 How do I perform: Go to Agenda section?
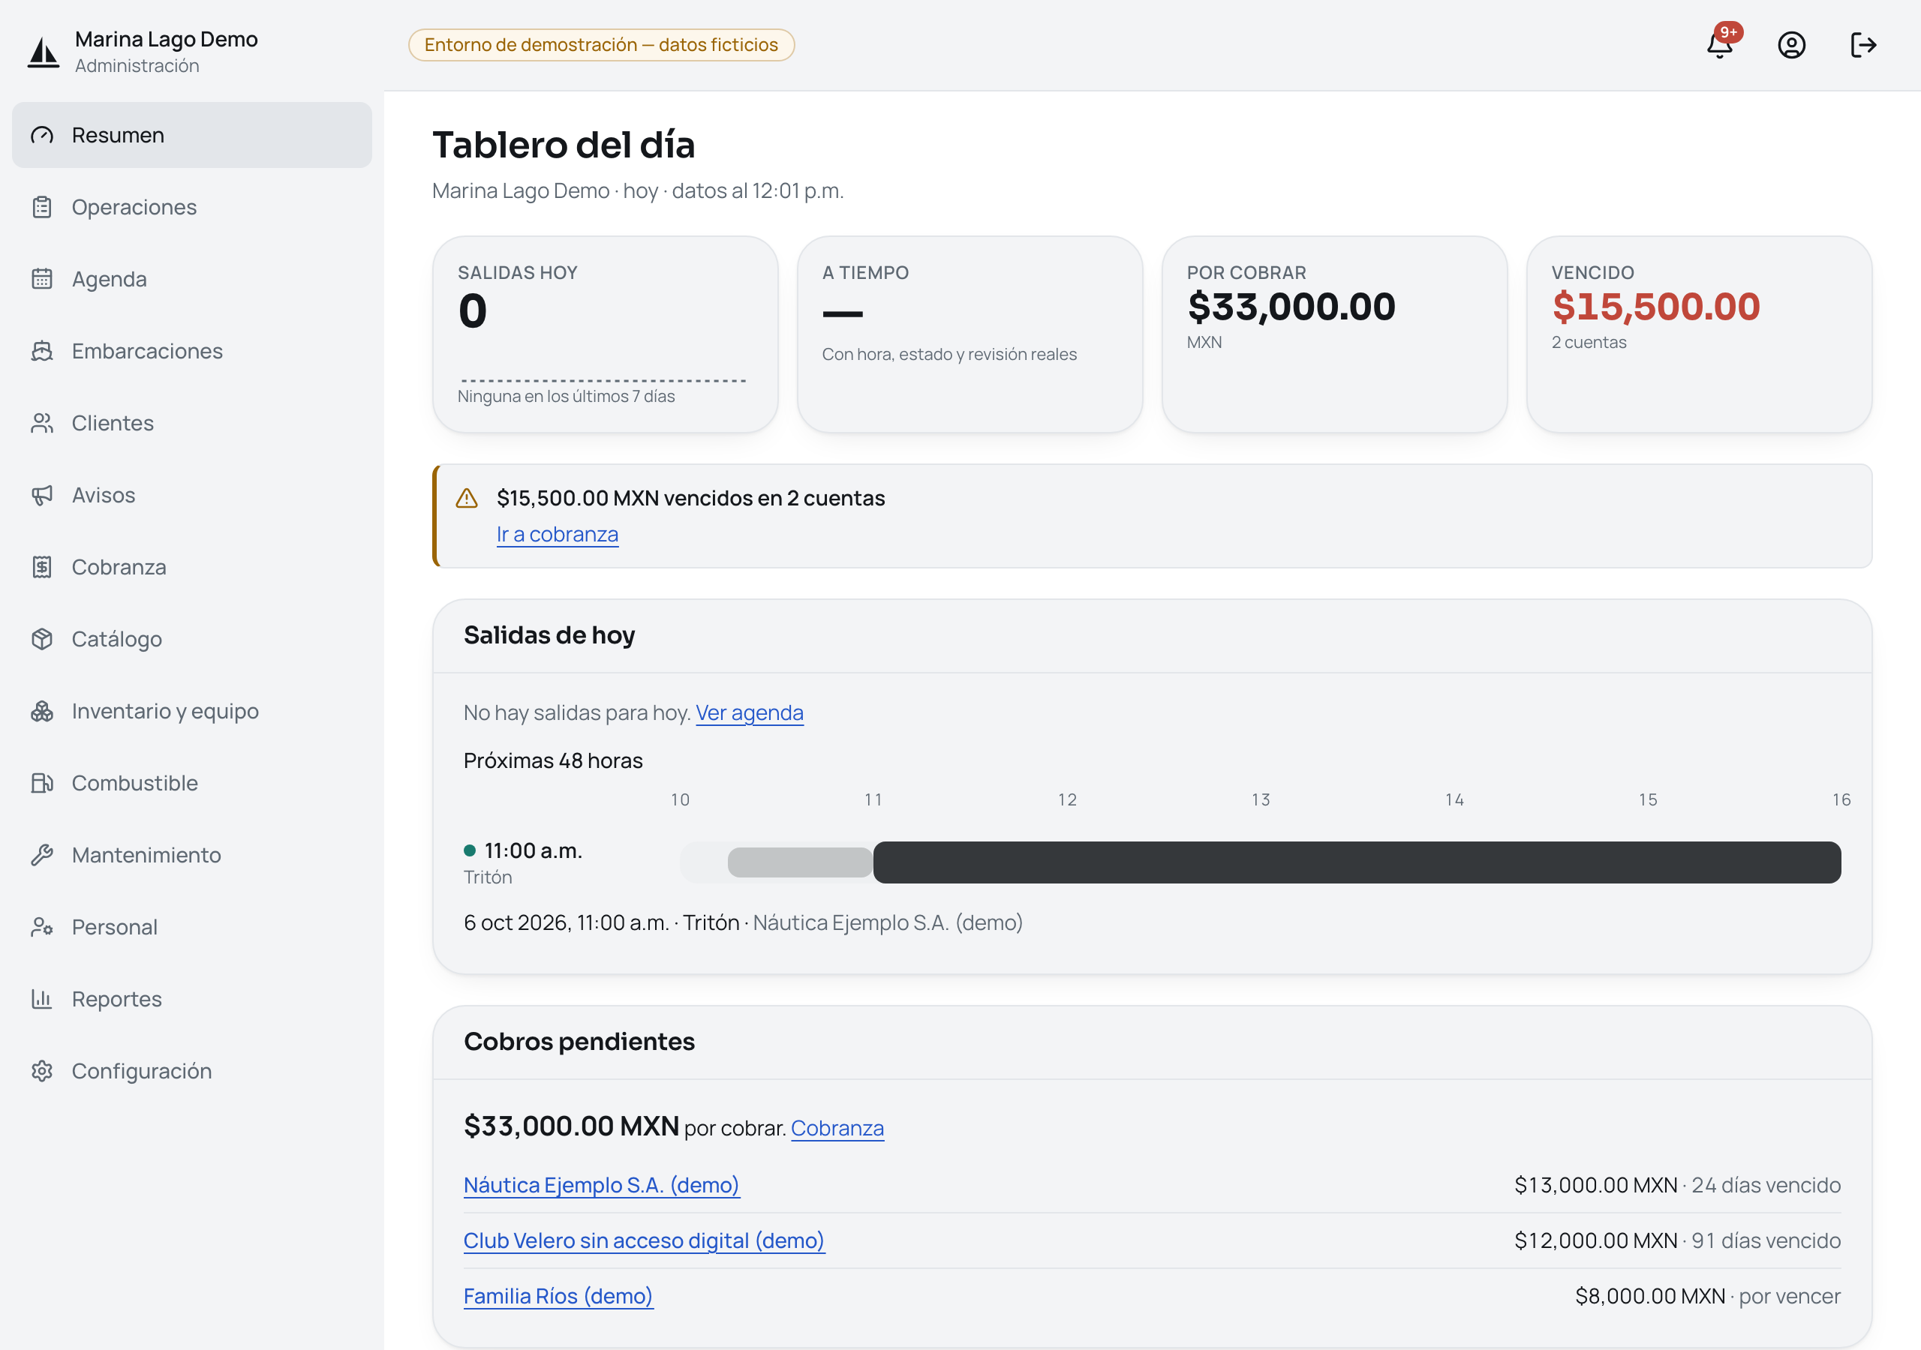click(191, 278)
